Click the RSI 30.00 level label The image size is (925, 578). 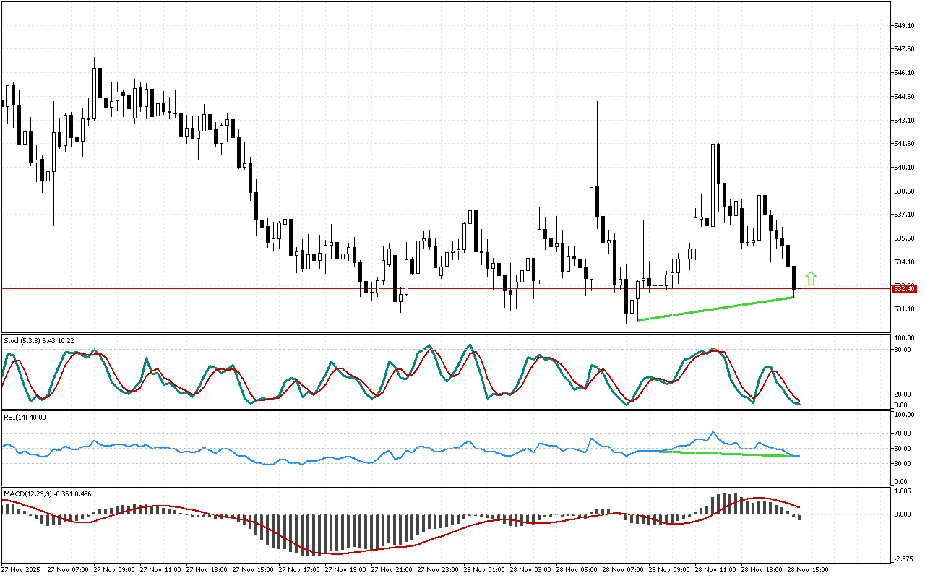click(x=903, y=463)
